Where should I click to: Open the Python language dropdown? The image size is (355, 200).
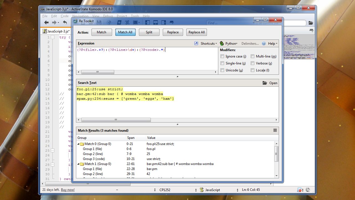tap(231, 43)
